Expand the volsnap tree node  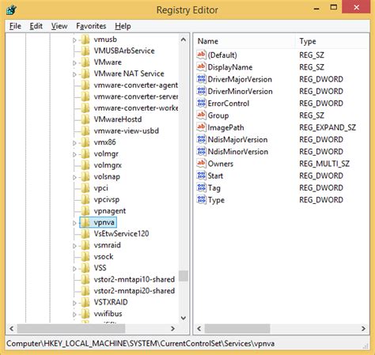click(74, 177)
